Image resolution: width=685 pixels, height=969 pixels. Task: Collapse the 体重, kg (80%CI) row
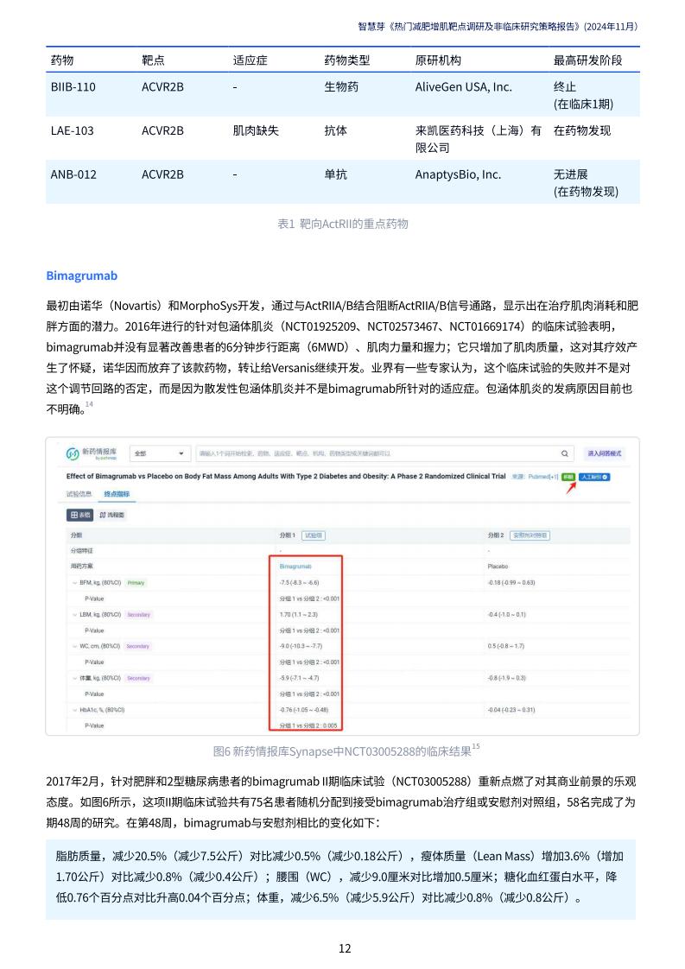tap(75, 679)
